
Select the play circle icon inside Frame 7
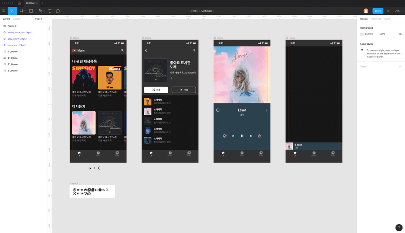coord(100,190)
